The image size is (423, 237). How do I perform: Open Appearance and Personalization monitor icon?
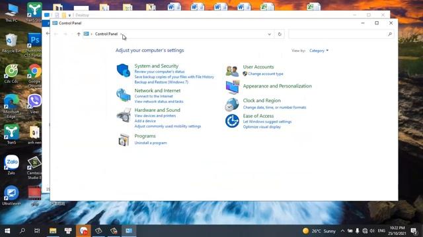coord(232,88)
